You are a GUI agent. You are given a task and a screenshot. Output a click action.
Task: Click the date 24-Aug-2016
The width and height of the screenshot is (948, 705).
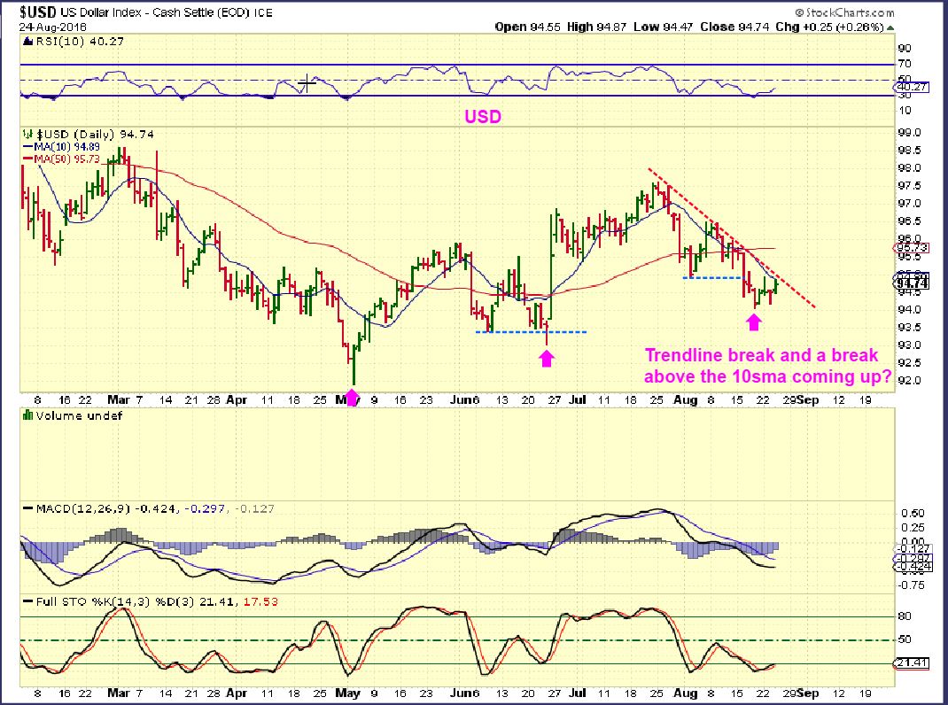pyautogui.click(x=52, y=27)
